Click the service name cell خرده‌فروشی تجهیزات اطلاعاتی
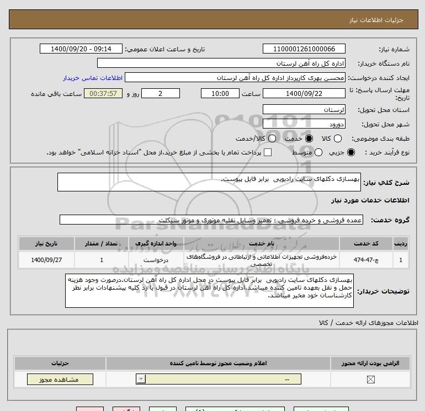The image size is (425, 411). click(261, 260)
